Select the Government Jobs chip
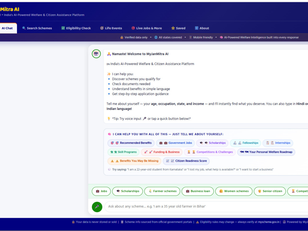Screen dimensions: 308x231 click(x=176, y=143)
